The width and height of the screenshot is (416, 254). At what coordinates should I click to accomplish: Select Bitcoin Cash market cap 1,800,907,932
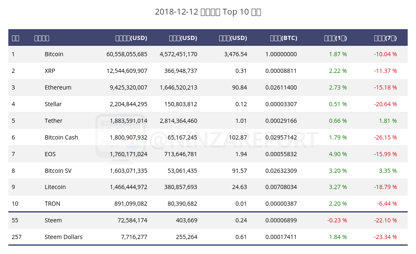tap(129, 137)
